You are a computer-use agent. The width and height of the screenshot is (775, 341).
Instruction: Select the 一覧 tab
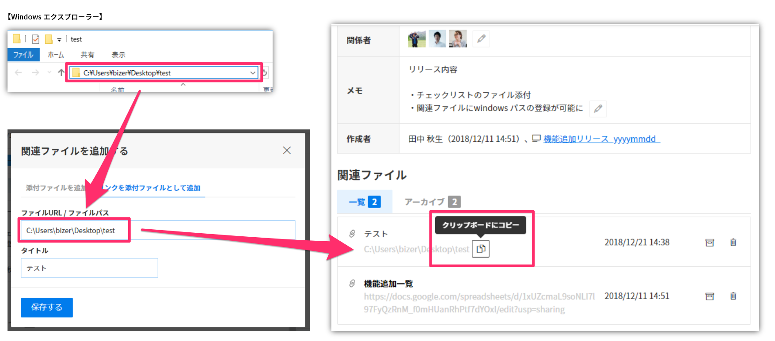[x=365, y=202]
